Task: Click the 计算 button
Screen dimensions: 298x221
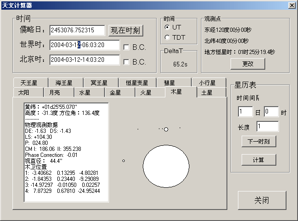Action: (259, 160)
